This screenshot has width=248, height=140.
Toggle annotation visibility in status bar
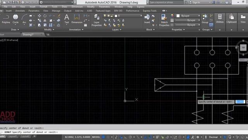click(188, 137)
